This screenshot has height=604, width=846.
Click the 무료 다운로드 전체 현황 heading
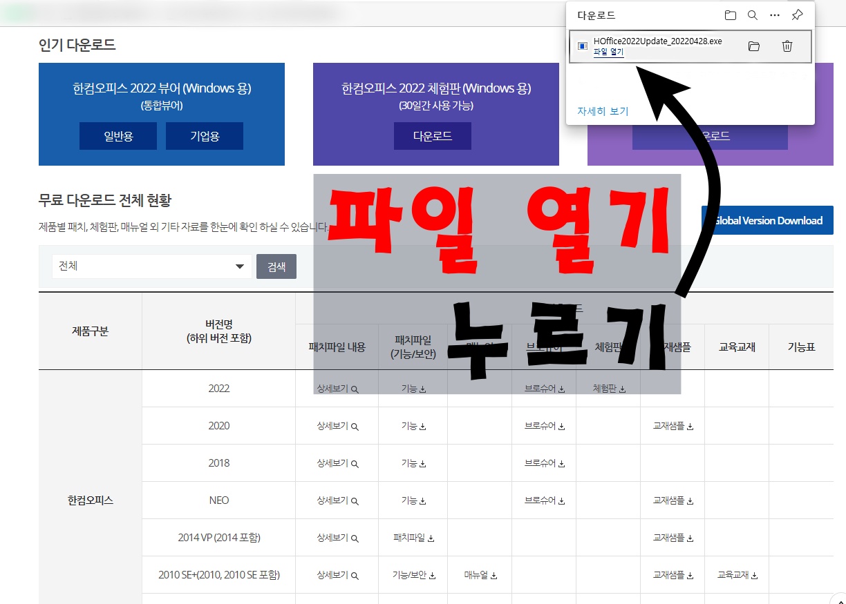point(105,201)
